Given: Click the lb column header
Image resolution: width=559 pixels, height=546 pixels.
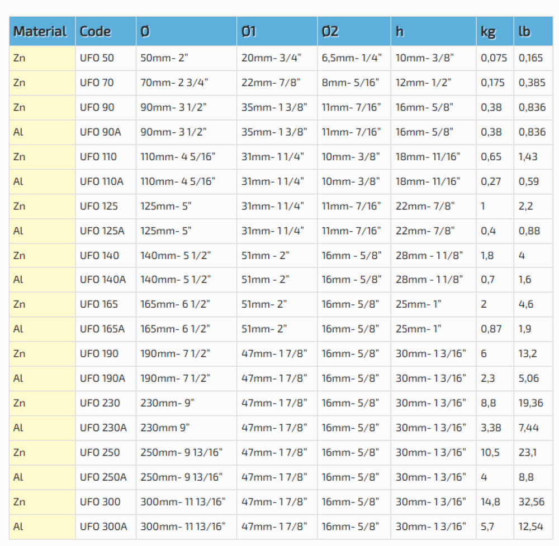Looking at the screenshot, I should point(524,31).
